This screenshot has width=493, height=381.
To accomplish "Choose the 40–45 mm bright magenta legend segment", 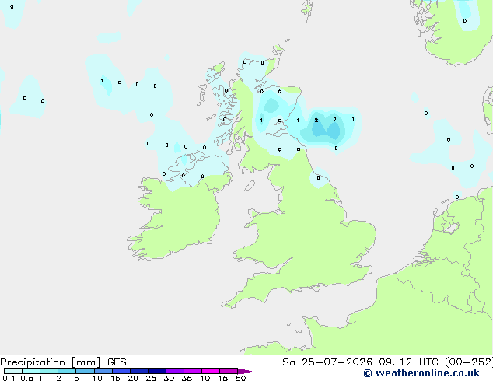I will click(211, 371).
